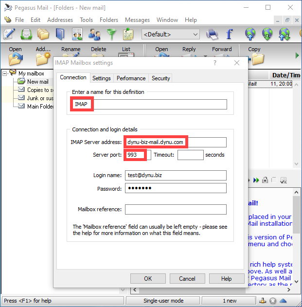Collapse the My mailbox tree node

point(4,73)
